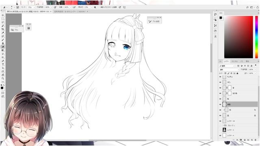The height and width of the screenshot is (146, 260).
Task: Enable the airbrush build-up icon
Action: point(74,7)
